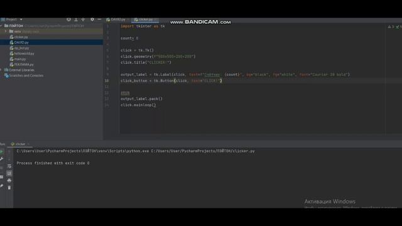Click 'output_label = tk.Label' code line

coord(236,75)
